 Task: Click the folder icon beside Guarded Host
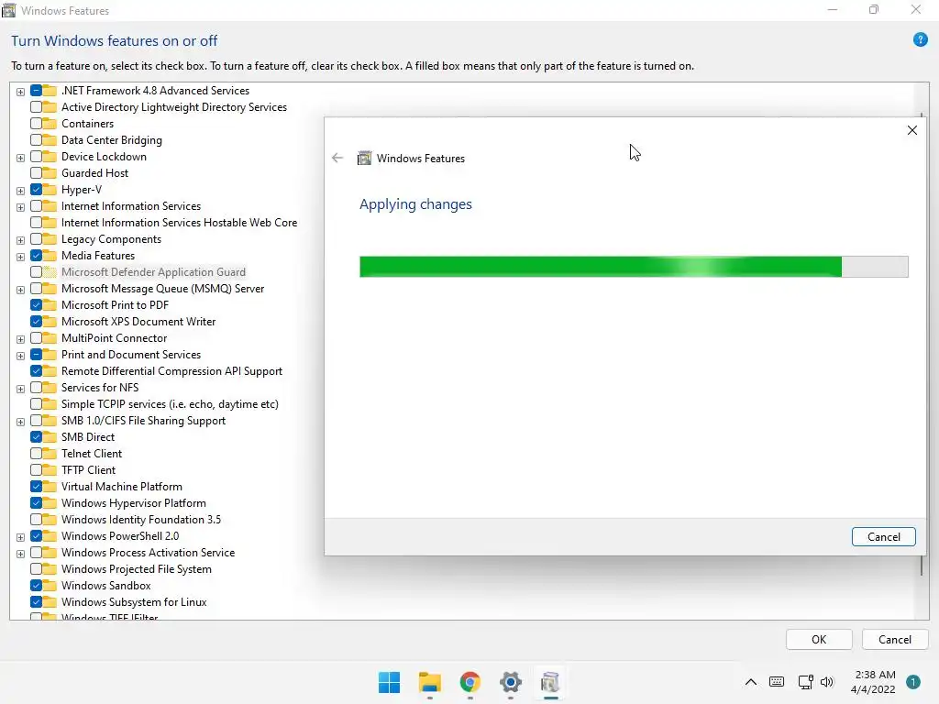50,173
